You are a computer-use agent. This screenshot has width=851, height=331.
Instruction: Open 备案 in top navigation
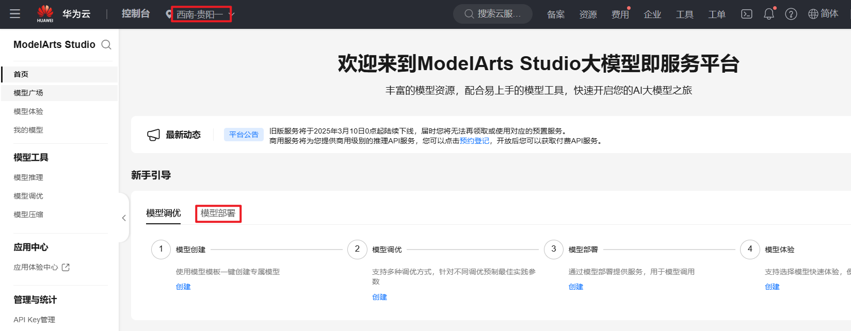click(x=556, y=14)
